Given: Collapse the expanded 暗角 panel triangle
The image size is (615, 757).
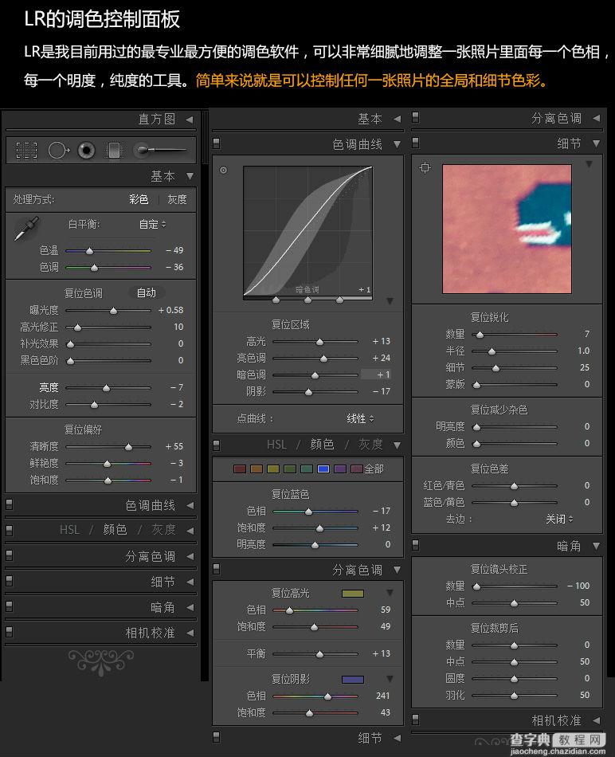Looking at the screenshot, I should (596, 546).
